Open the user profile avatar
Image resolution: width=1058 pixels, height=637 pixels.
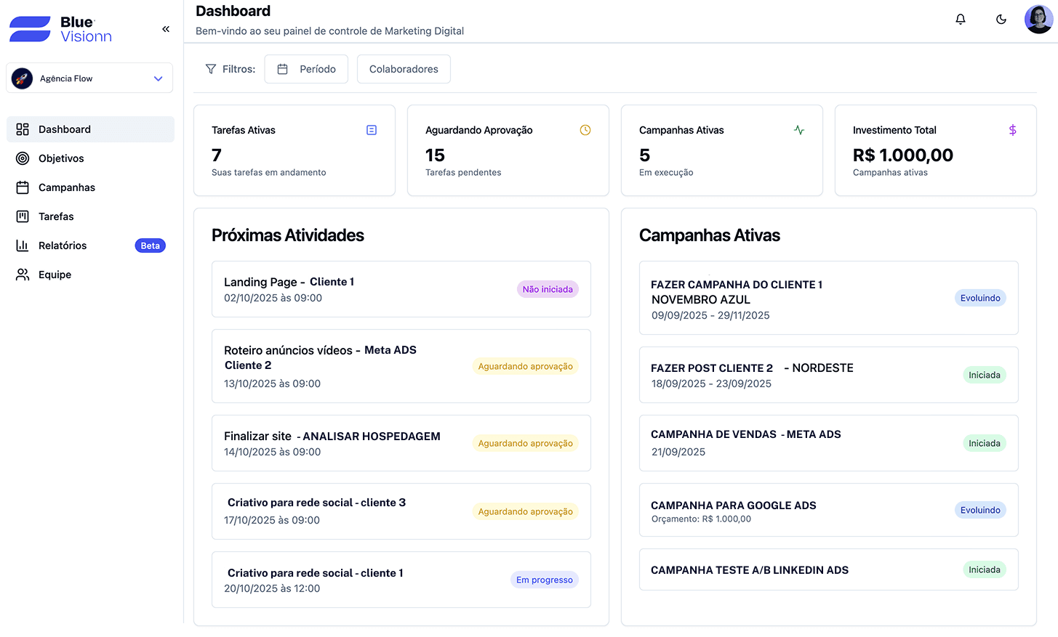[1038, 20]
